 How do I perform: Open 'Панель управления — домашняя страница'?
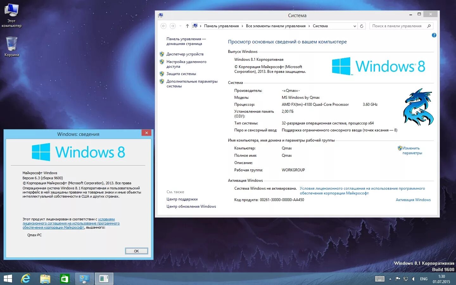click(x=186, y=41)
